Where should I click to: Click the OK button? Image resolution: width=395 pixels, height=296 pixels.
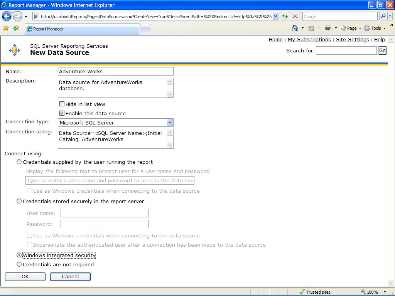[25, 277]
